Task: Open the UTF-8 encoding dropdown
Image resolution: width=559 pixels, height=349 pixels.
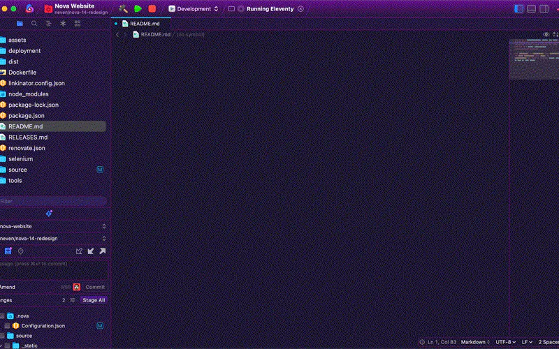Action: [x=505, y=342]
